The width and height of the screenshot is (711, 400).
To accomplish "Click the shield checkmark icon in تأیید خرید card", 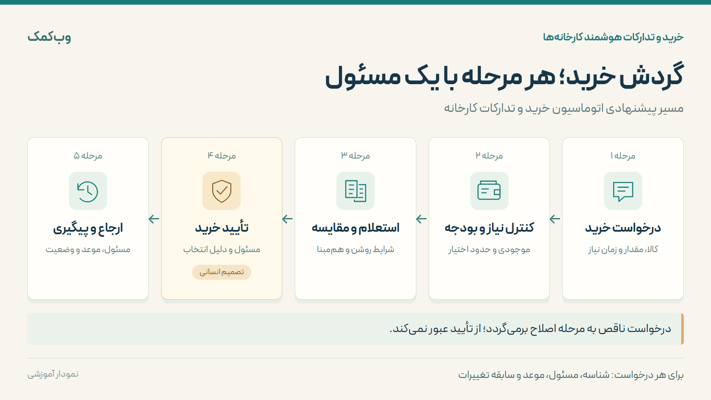I will pyautogui.click(x=222, y=191).
